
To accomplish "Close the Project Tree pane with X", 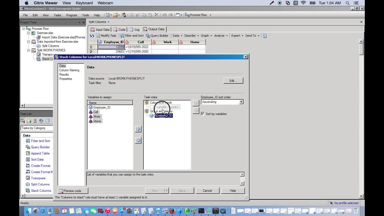I will [83, 22].
